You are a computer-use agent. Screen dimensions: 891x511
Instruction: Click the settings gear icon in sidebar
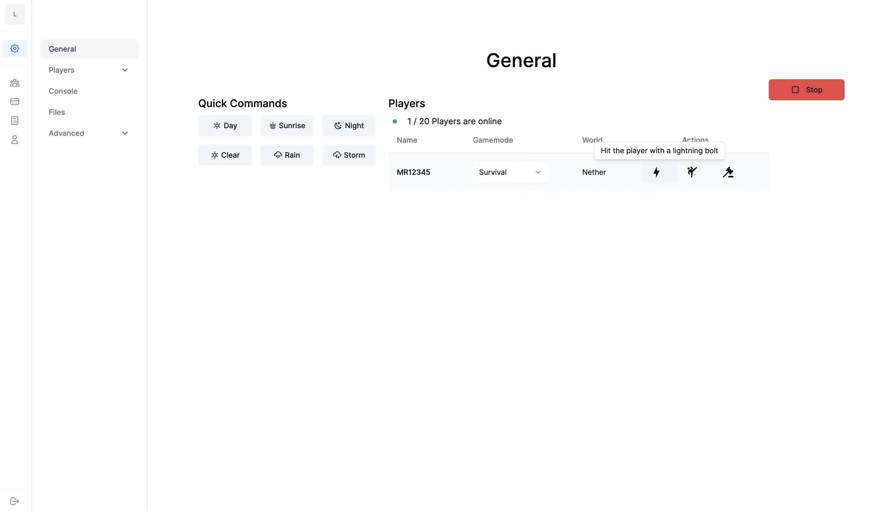tap(15, 48)
